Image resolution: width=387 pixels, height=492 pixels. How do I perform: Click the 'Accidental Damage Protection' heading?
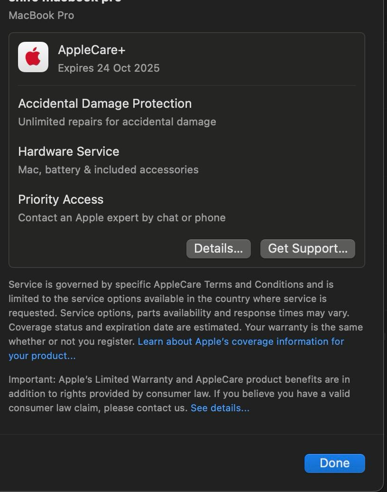point(105,104)
